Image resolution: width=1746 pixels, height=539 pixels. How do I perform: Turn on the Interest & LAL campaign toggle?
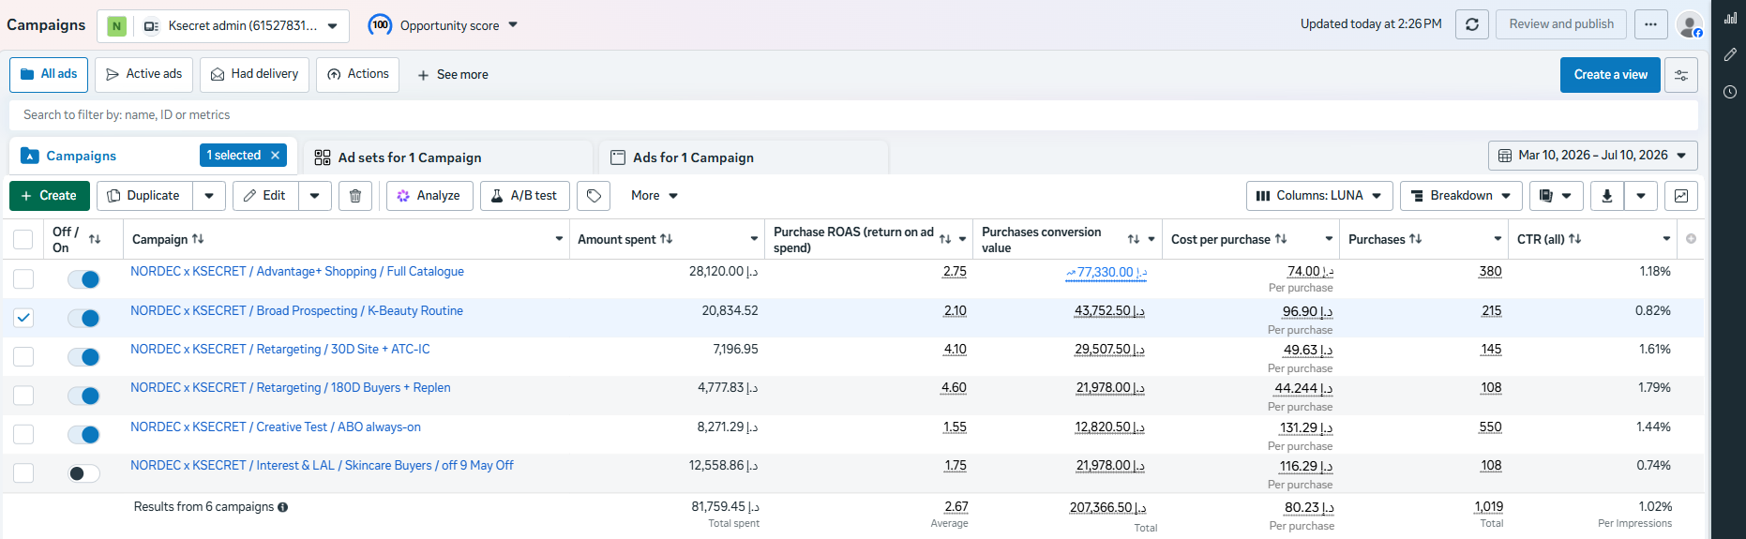click(x=83, y=473)
